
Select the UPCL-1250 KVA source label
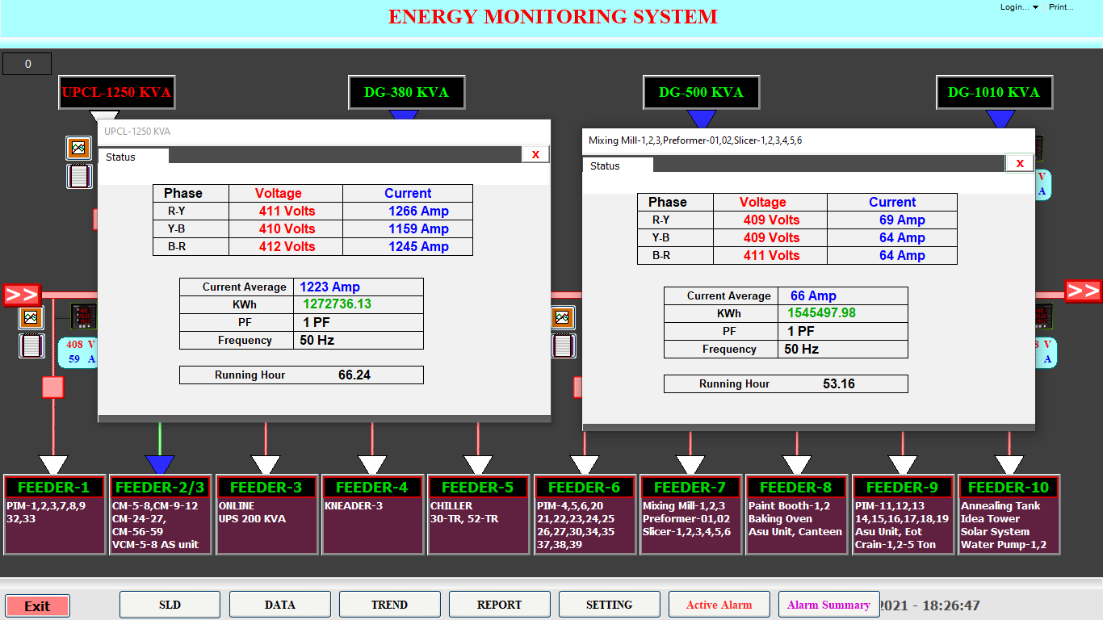[x=116, y=92]
